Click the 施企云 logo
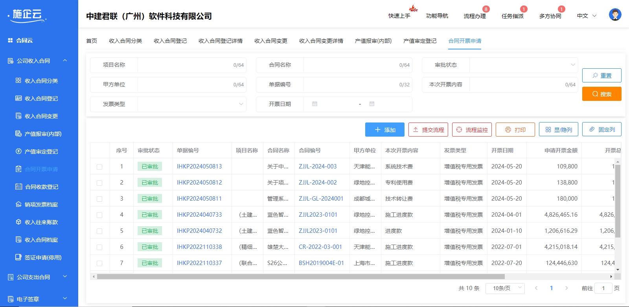 [x=27, y=16]
